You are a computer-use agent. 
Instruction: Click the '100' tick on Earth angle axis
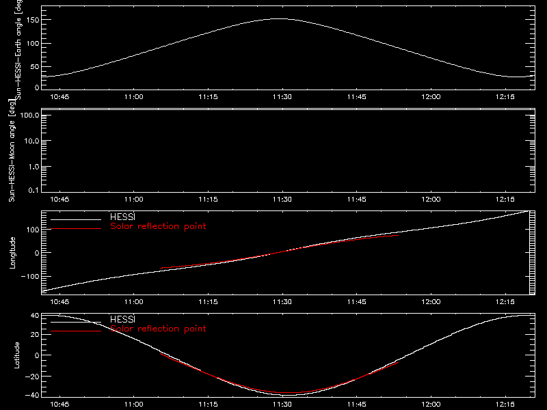click(x=34, y=44)
